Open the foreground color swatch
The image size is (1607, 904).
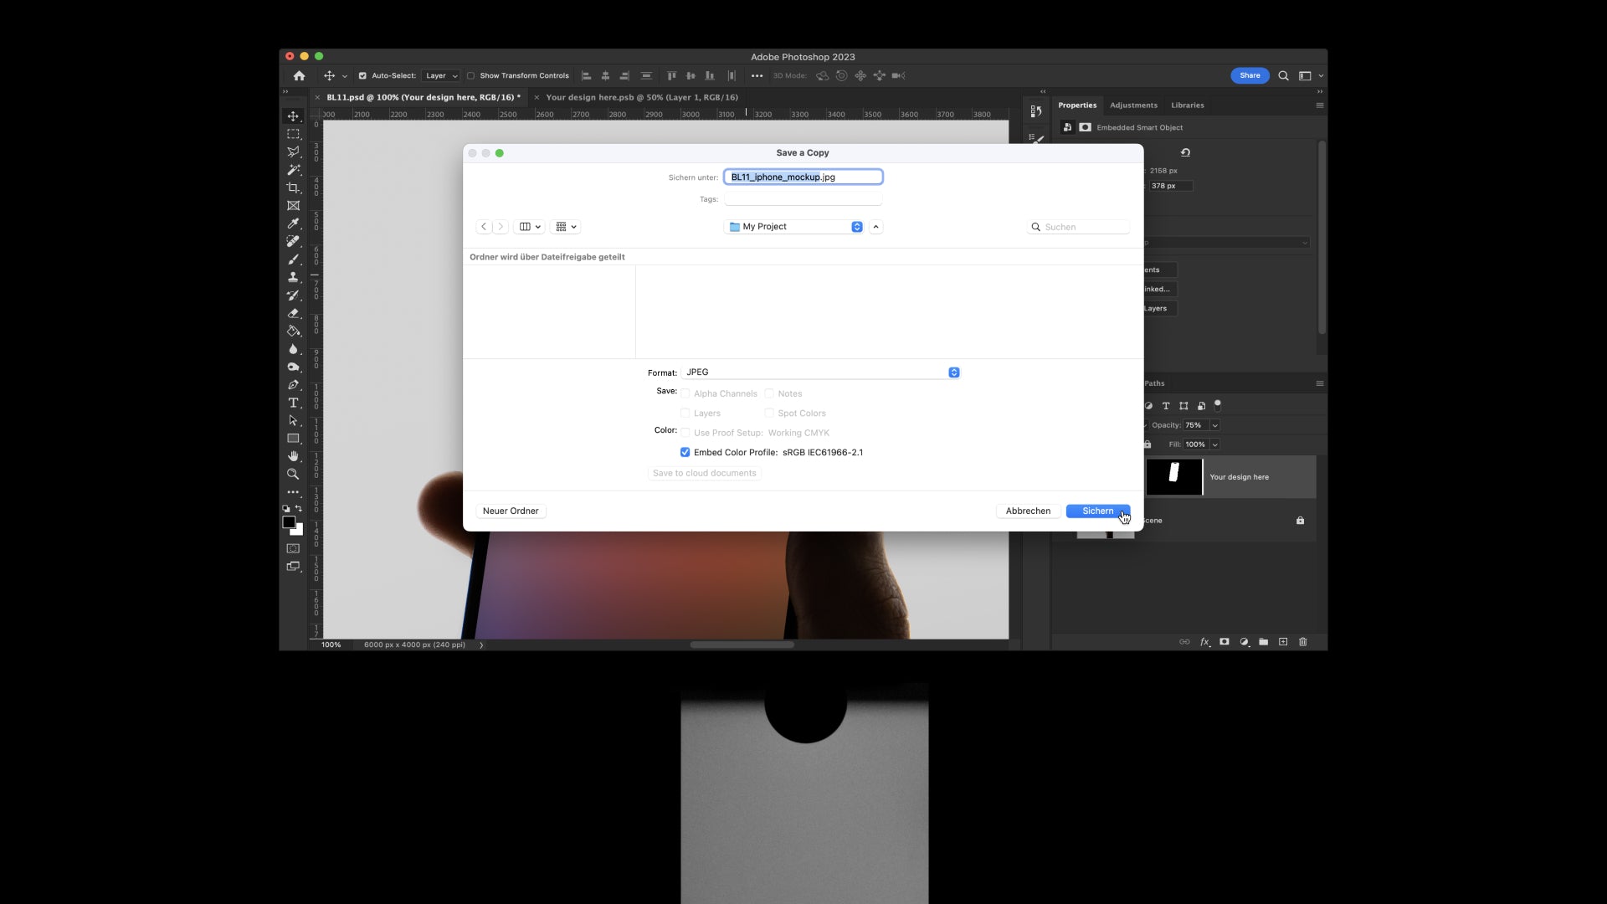[290, 522]
